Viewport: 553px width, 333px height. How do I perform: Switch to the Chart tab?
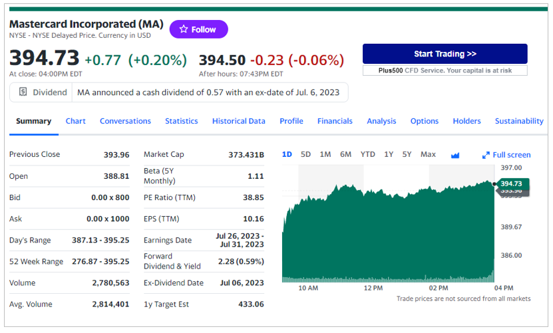point(75,121)
